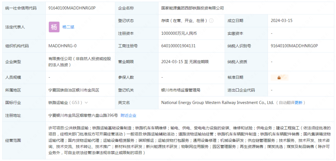The width and height of the screenshot is (336, 161).
Task: Click organization code MADDHNRG-0
Action: [62, 46]
